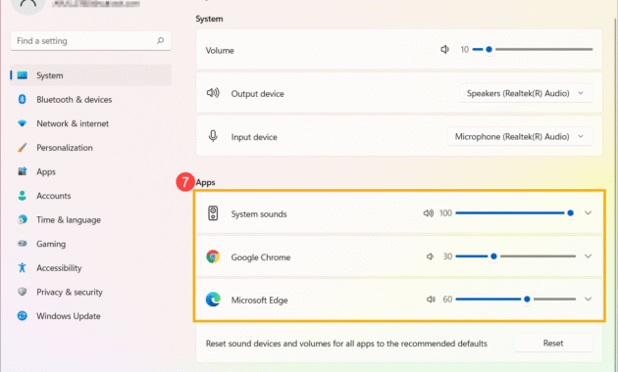Expand the Microsoft Edge row chevron
Screen dimensions: 618x372
(588, 300)
